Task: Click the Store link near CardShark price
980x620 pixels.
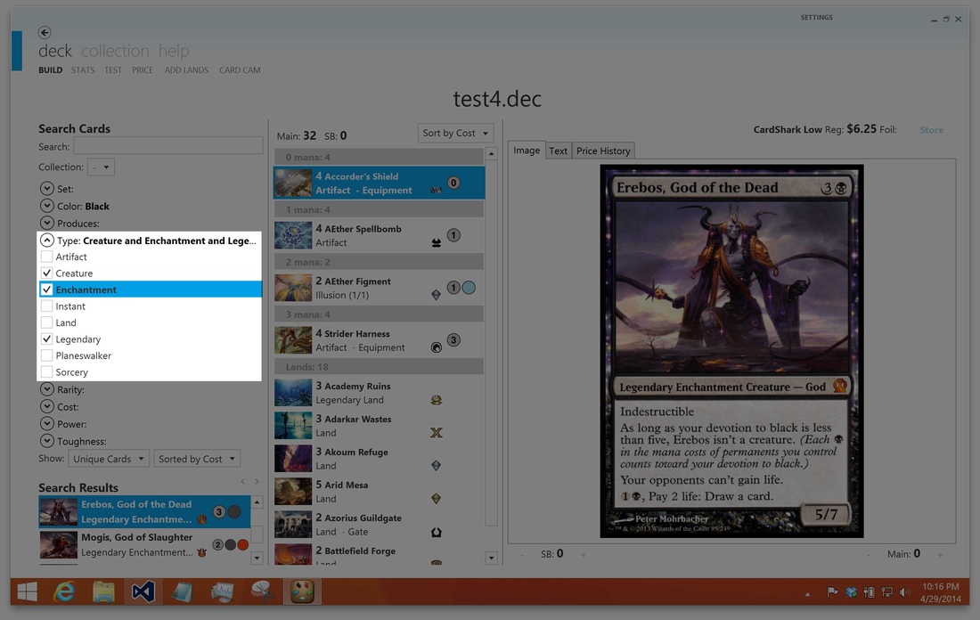Action: tap(931, 129)
